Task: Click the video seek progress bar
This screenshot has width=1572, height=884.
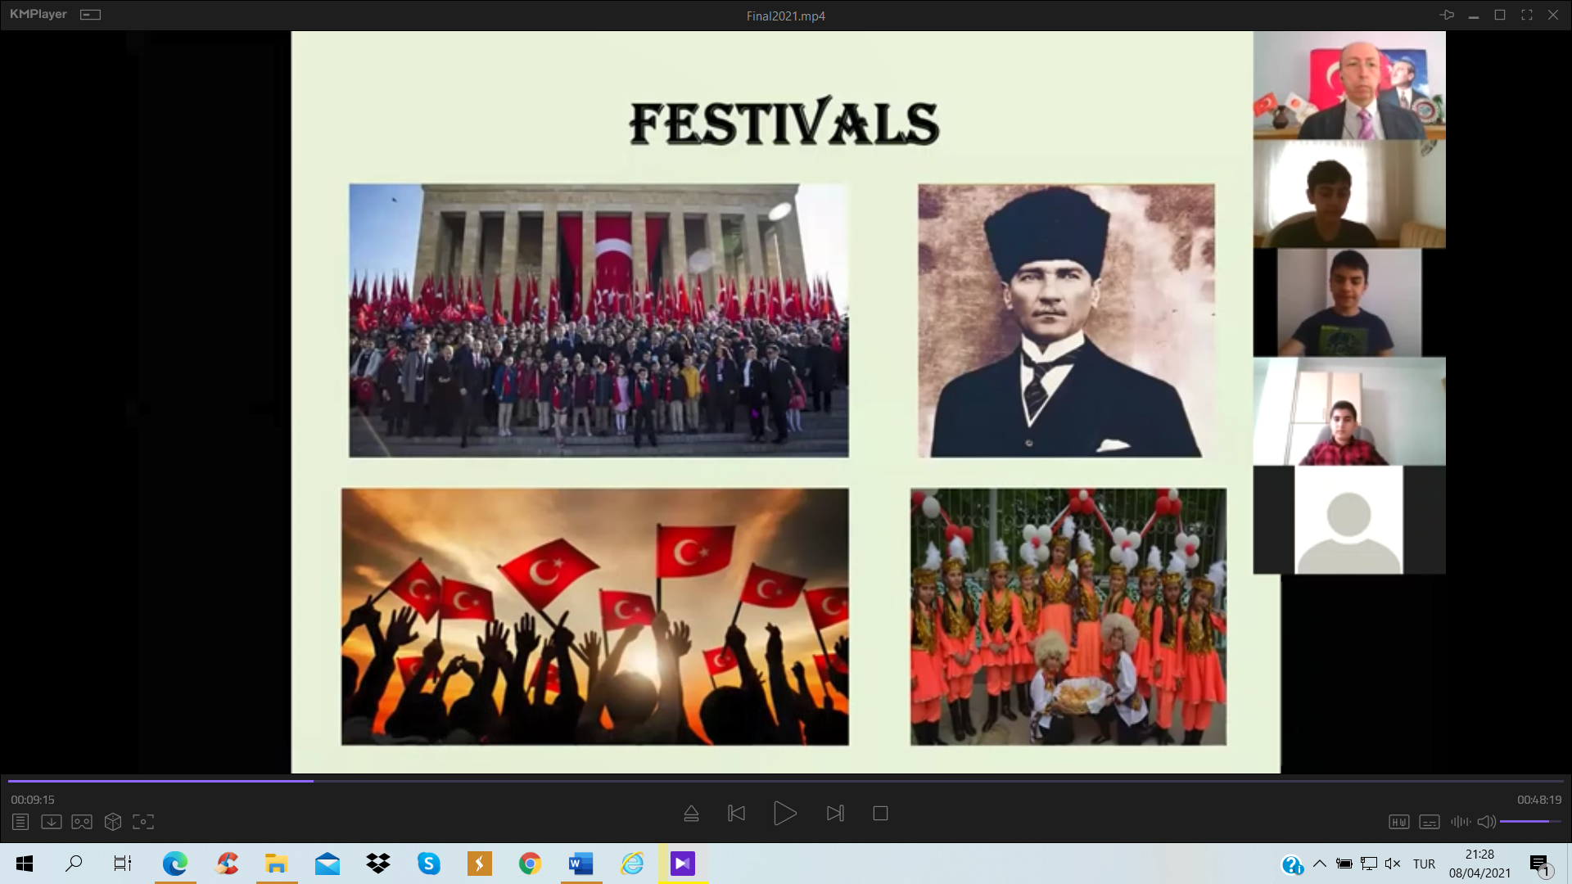Action: pos(786,781)
